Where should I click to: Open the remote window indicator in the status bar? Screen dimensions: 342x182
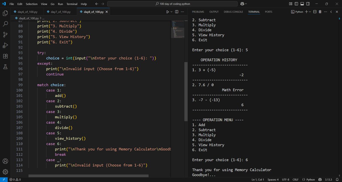click(4, 180)
